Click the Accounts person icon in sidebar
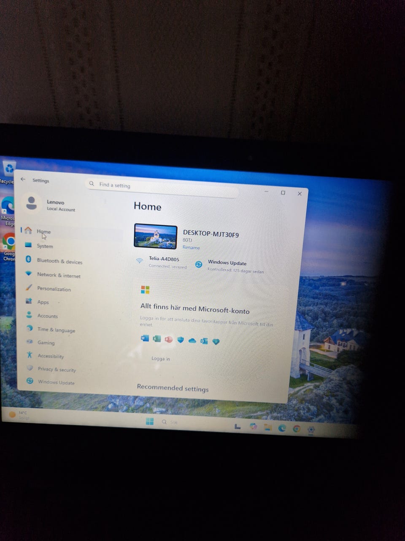 (x=29, y=315)
